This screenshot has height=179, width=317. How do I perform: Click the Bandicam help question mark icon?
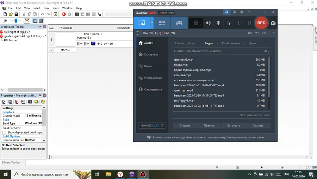(x=249, y=12)
